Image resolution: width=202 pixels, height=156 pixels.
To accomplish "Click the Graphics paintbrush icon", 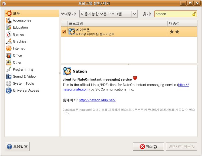I will pos(9,41).
